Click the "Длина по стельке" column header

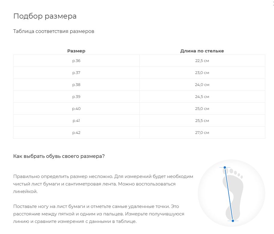(202, 51)
